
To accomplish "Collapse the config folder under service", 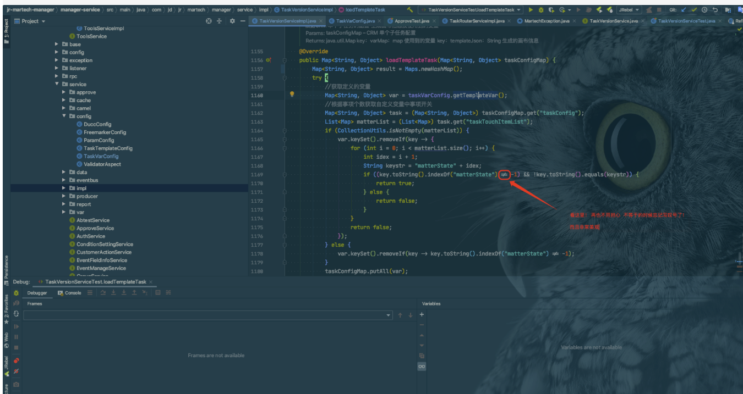I will click(64, 116).
